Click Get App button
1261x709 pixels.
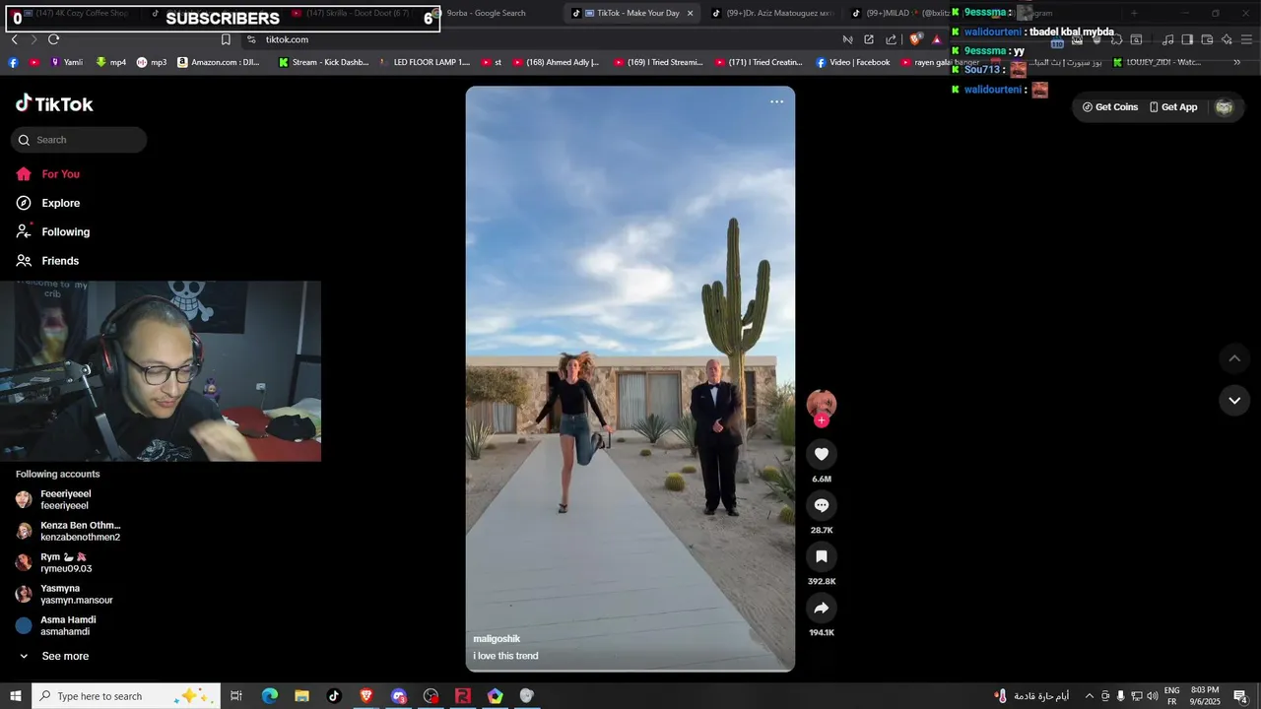[x=1173, y=107]
